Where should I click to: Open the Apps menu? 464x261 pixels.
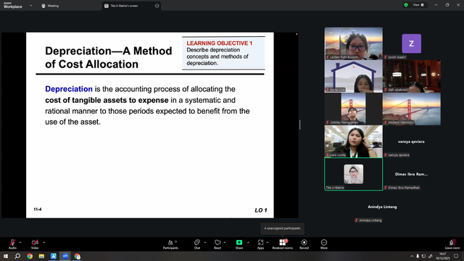(x=260, y=244)
